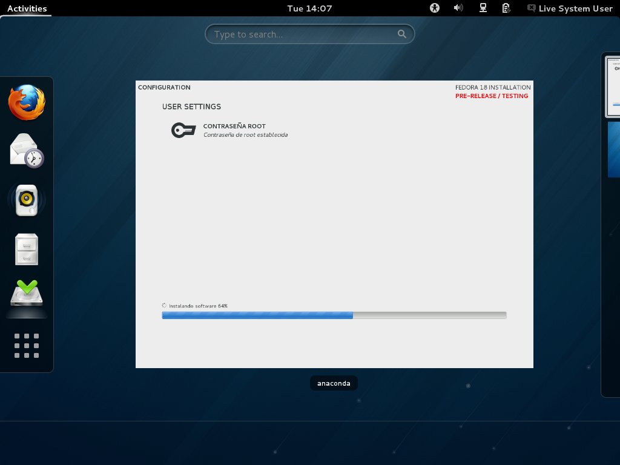Image resolution: width=620 pixels, height=465 pixels.
Task: Show all applications grid
Action: pyautogui.click(x=27, y=346)
